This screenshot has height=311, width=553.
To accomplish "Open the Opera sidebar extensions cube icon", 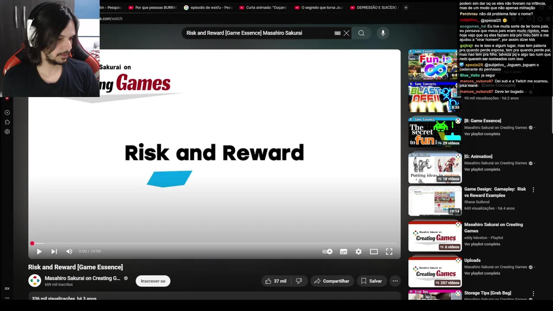I will tap(7, 122).
